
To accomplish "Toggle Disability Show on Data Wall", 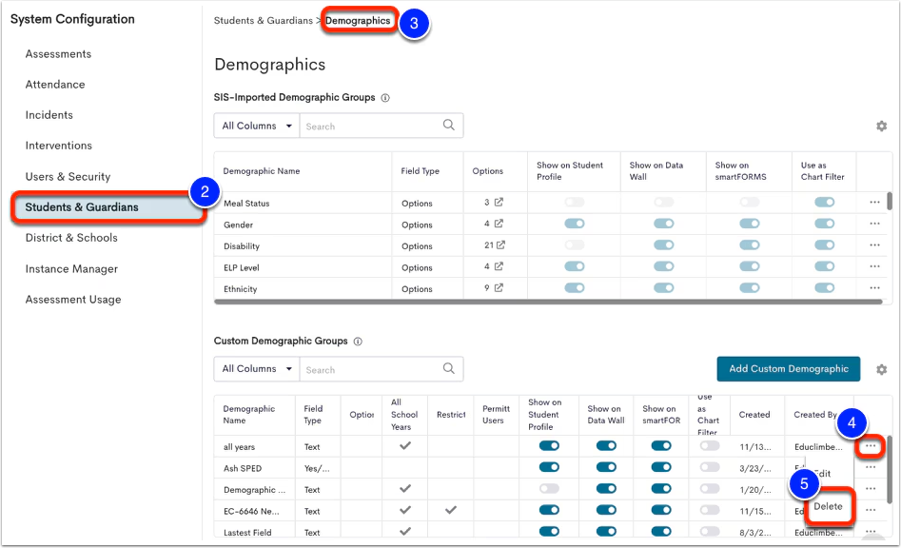I will (x=664, y=245).
